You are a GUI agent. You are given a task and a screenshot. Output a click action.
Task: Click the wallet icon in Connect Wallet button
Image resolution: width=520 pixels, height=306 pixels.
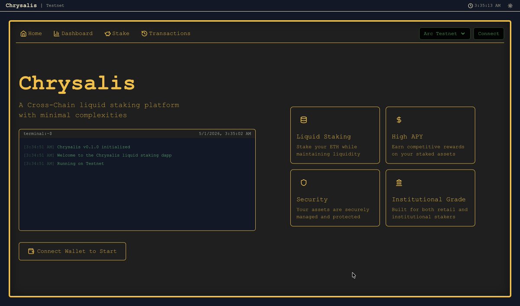click(31, 251)
